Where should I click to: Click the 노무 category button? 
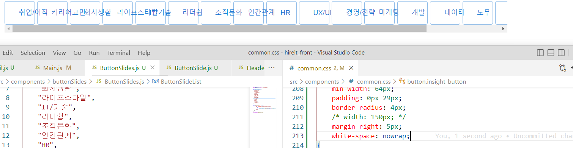coord(478,12)
